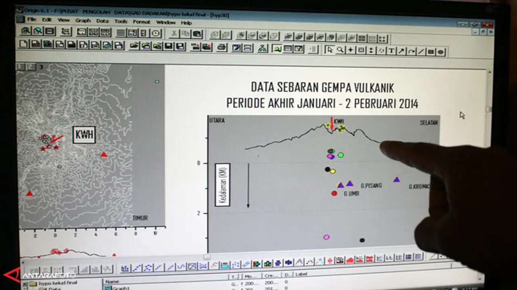Click the column chart plot icon
Screen dimensions: 517x290
125,268
